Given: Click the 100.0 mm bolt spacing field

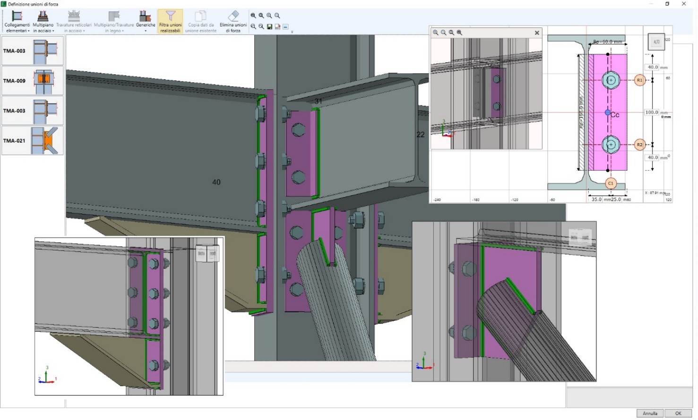Looking at the screenshot, I should [x=652, y=112].
